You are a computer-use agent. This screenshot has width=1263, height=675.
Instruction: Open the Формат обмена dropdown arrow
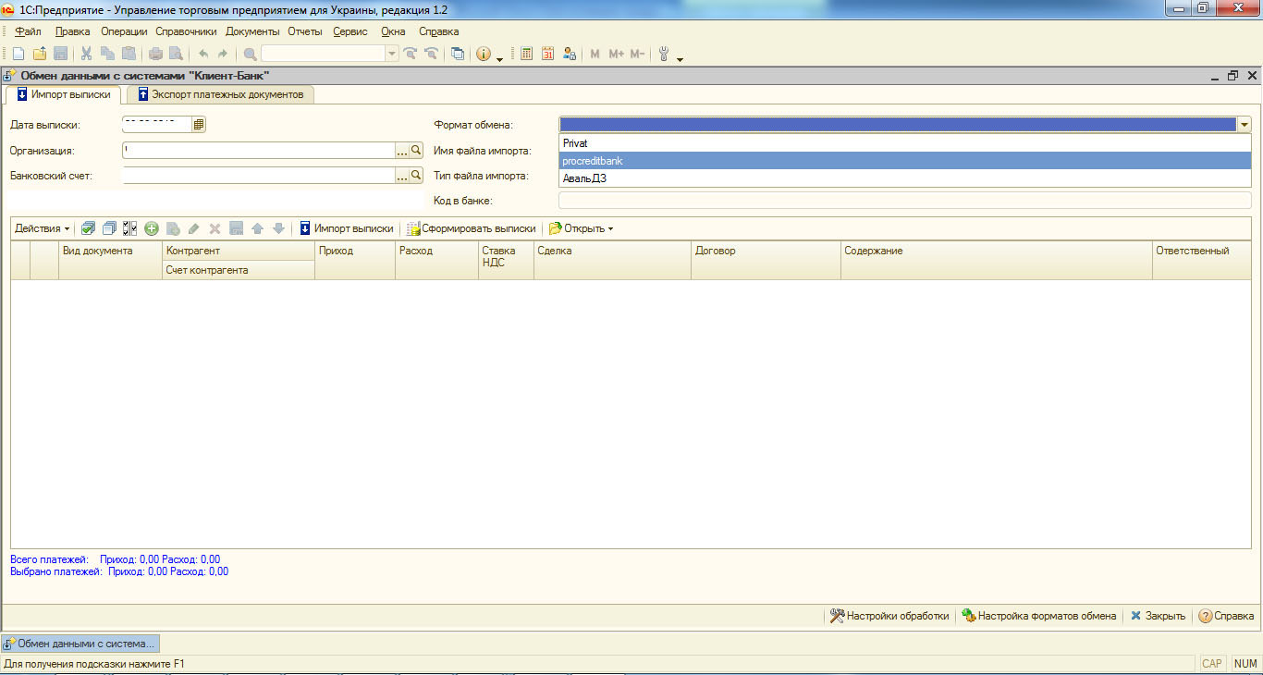(1245, 125)
